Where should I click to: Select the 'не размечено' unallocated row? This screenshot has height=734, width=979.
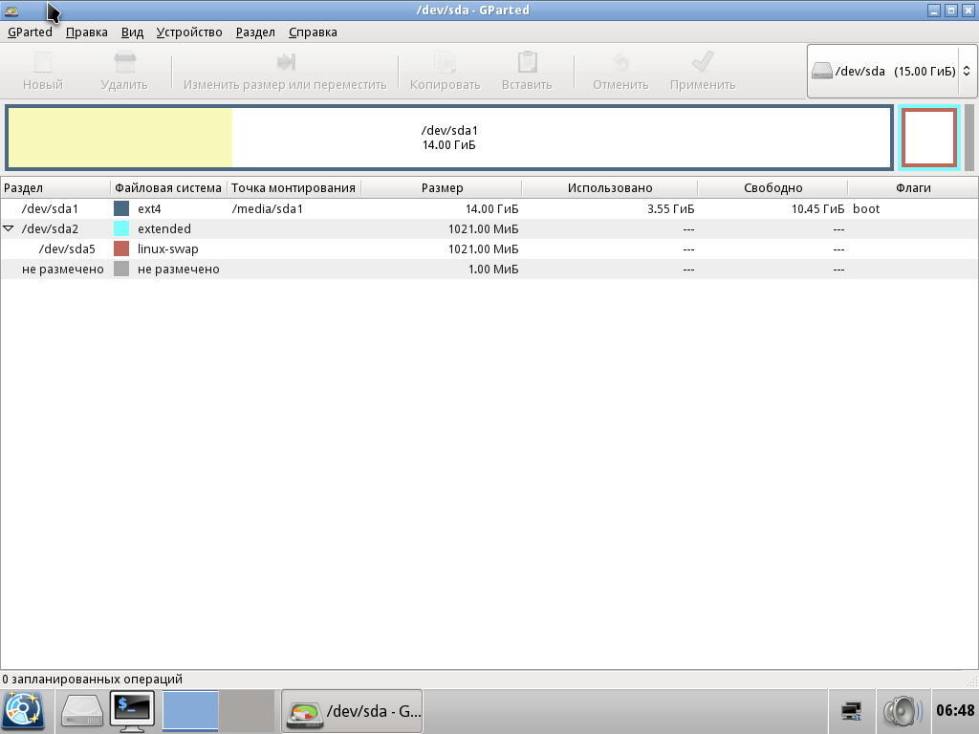(489, 269)
